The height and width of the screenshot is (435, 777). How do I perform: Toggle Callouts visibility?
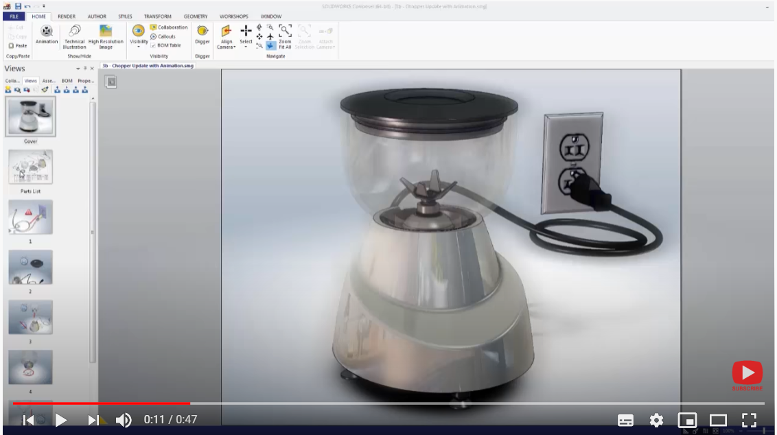(x=163, y=36)
